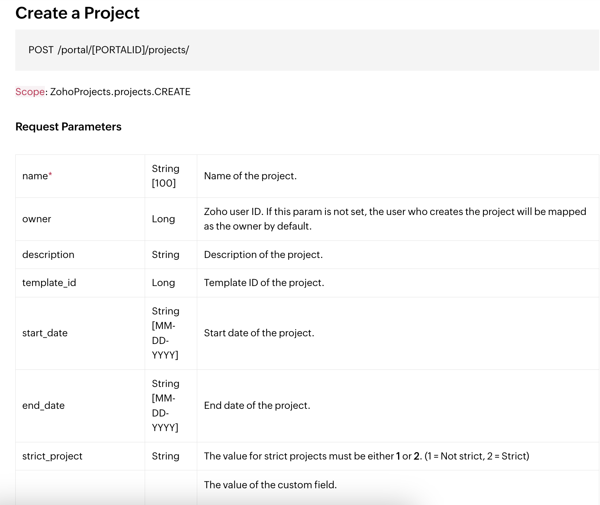
Task: Click the owner description starting "Zoho user ID"
Action: [395, 219]
